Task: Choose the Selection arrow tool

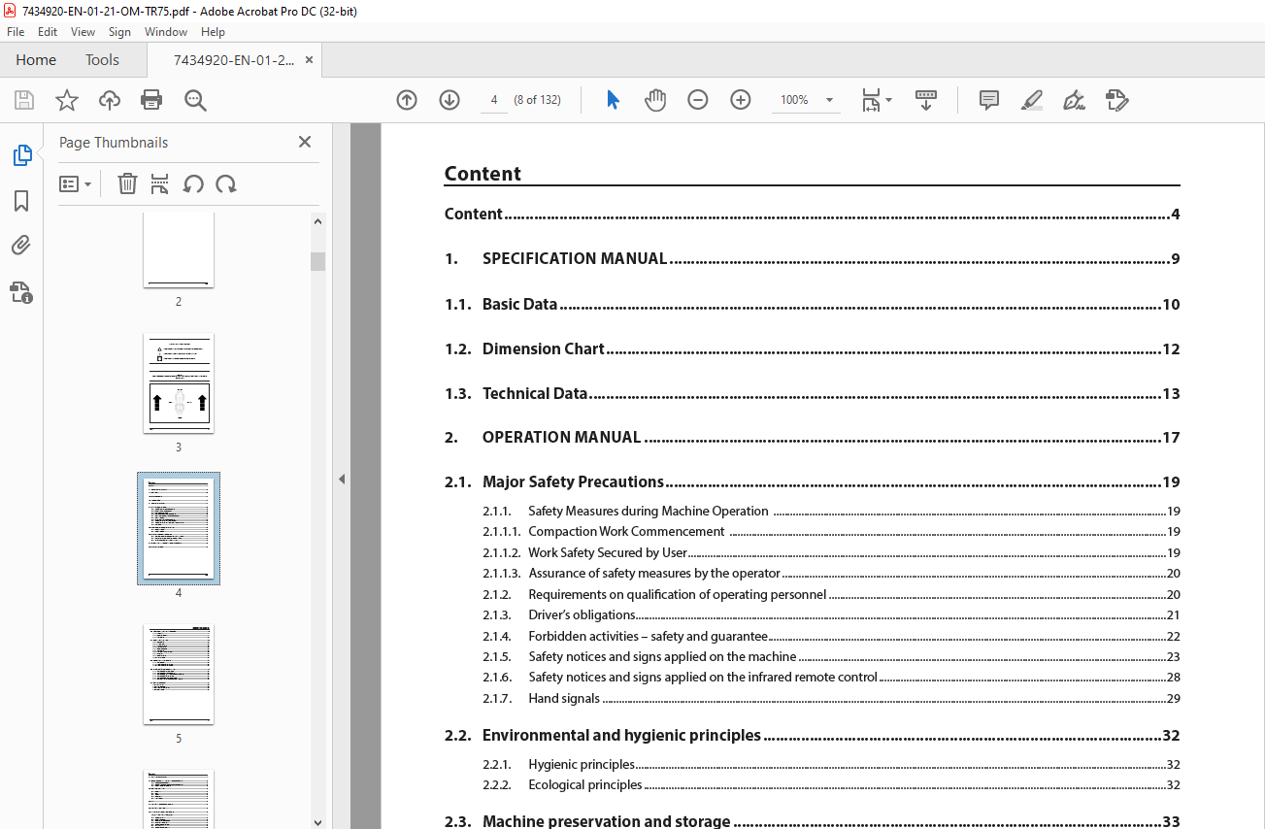Action: tap(613, 100)
